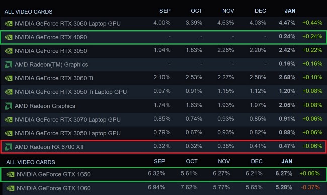Select AMD Radeon Graphics name
Screen dimensions: 327x195
click(45, 106)
